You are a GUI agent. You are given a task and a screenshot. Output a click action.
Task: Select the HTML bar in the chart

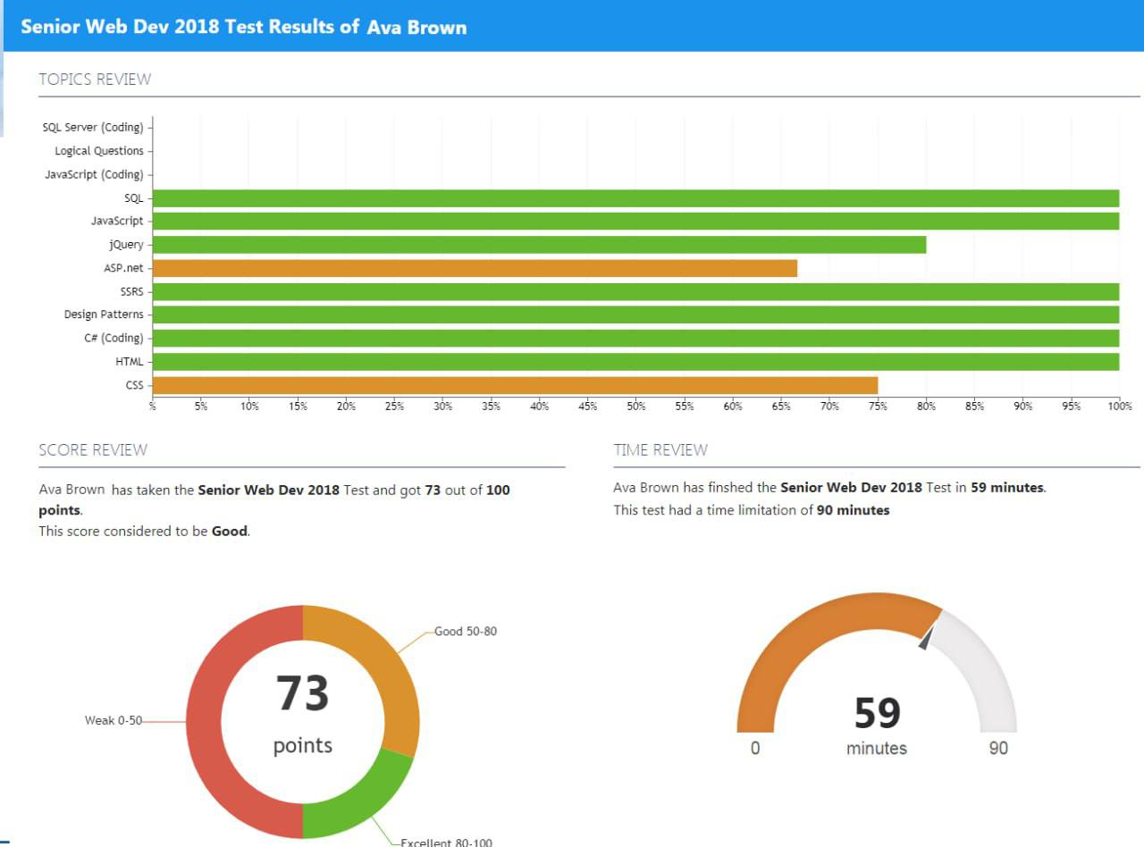coord(626,360)
